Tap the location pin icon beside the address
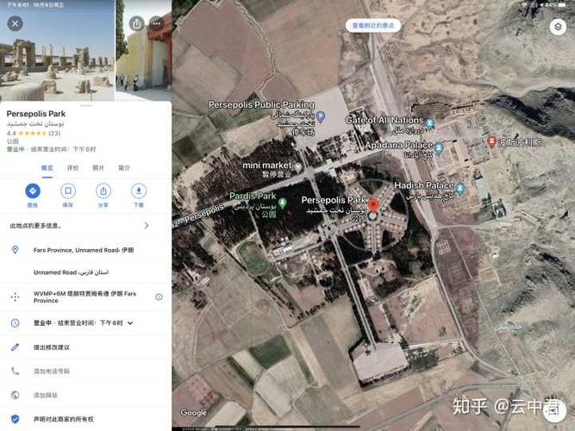575x431 pixels. click(15, 250)
